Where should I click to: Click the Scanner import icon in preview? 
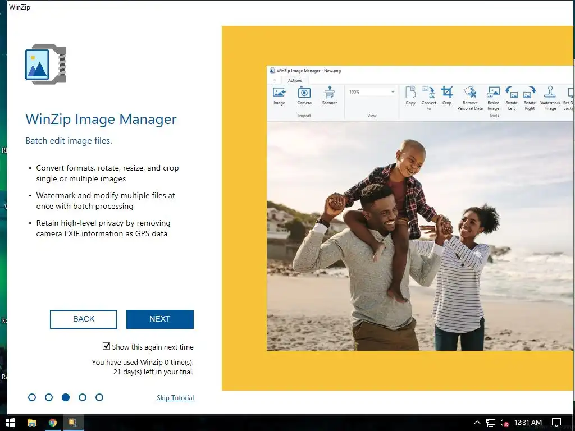329,96
